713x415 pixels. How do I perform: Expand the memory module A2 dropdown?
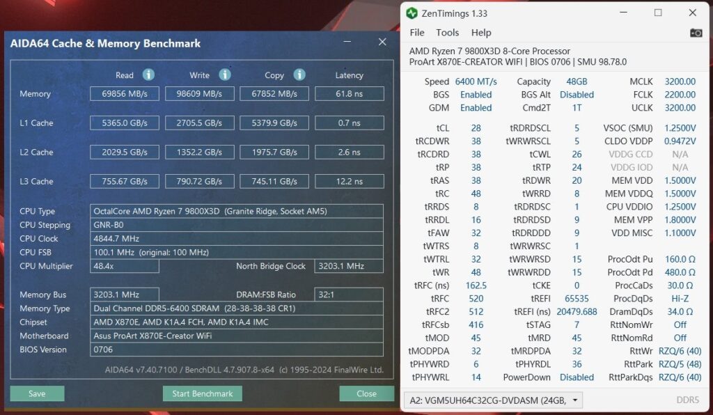pos(575,400)
